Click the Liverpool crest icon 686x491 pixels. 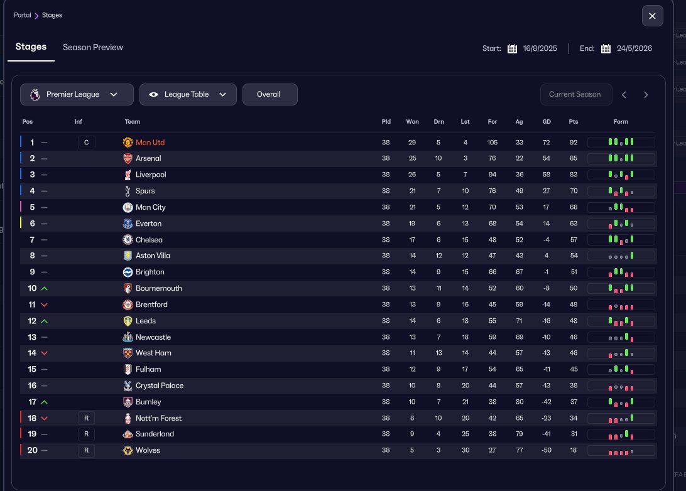(x=128, y=175)
